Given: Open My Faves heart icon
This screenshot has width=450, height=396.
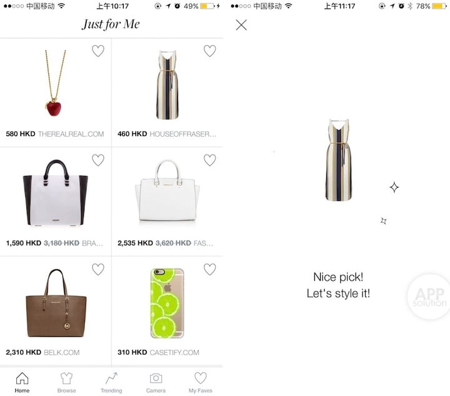Looking at the screenshot, I should (x=201, y=378).
